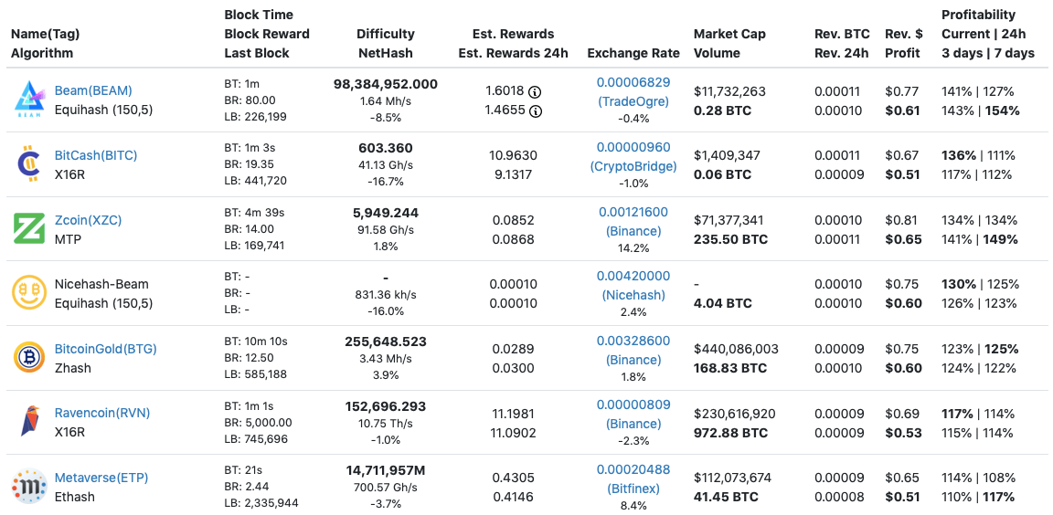Image resolution: width=1053 pixels, height=515 pixels.
Task: Click the Nicehash exchange link
Action: pyautogui.click(x=633, y=295)
